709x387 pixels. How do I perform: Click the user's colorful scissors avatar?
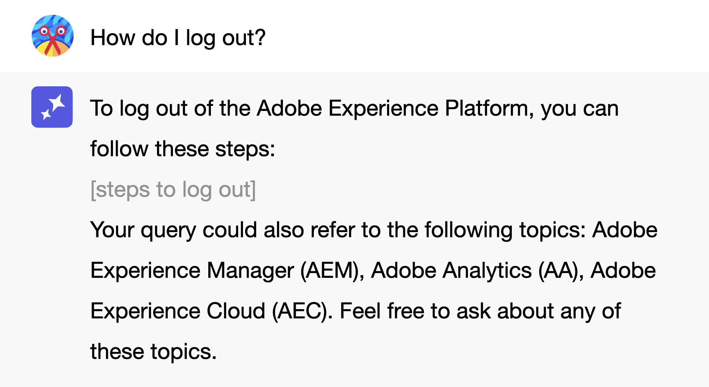52,36
